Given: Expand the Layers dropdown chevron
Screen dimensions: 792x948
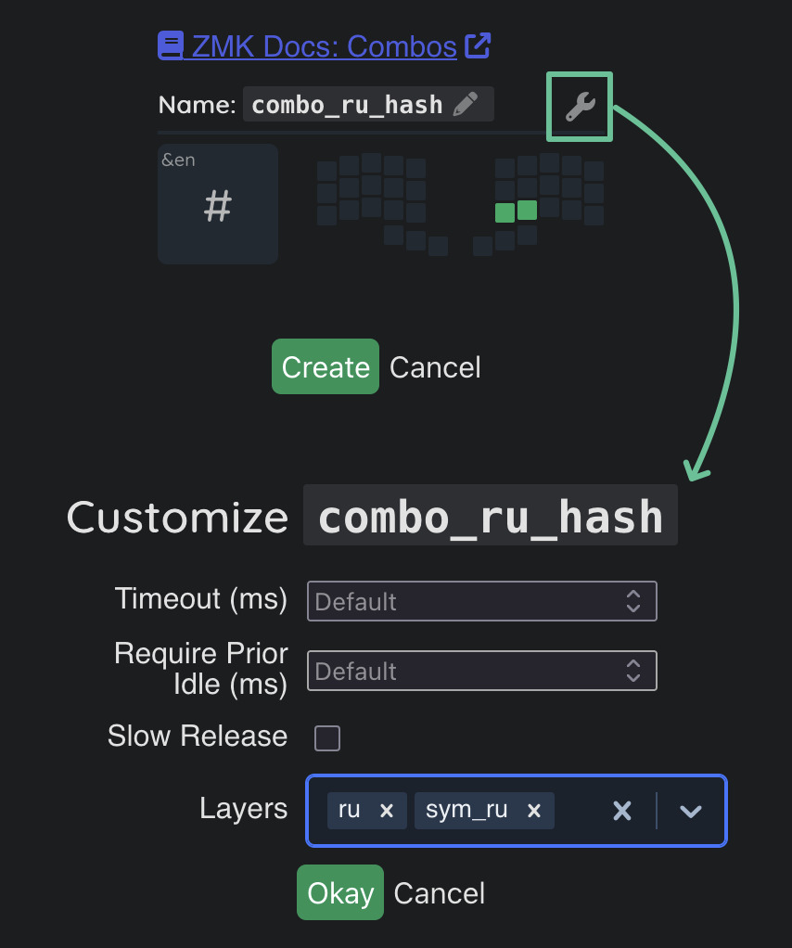Looking at the screenshot, I should click(690, 811).
